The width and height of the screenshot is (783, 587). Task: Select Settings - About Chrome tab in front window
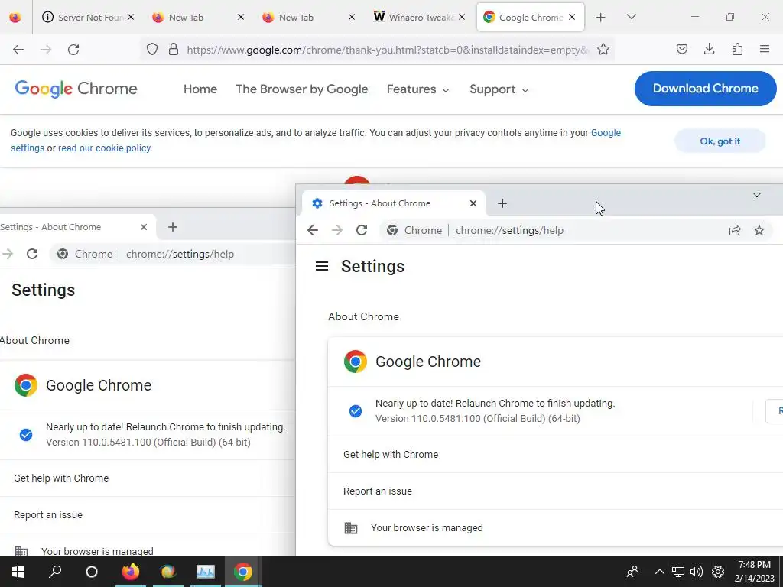(394, 203)
